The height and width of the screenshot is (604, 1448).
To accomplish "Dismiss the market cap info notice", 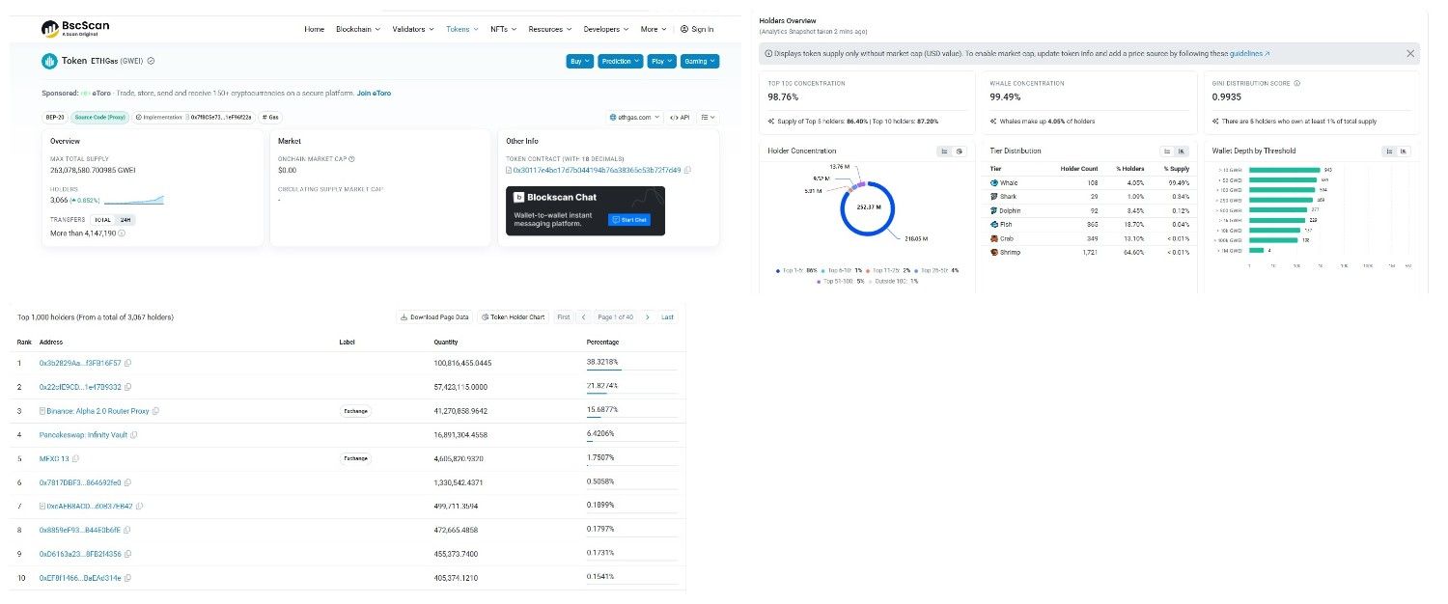I will point(1410,54).
